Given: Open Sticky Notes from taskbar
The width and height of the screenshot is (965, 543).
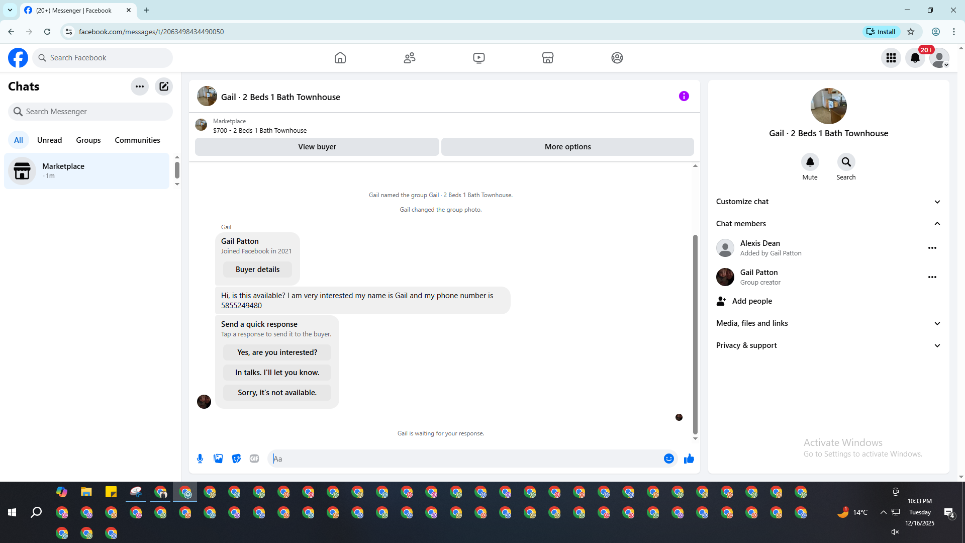Looking at the screenshot, I should click(x=111, y=492).
